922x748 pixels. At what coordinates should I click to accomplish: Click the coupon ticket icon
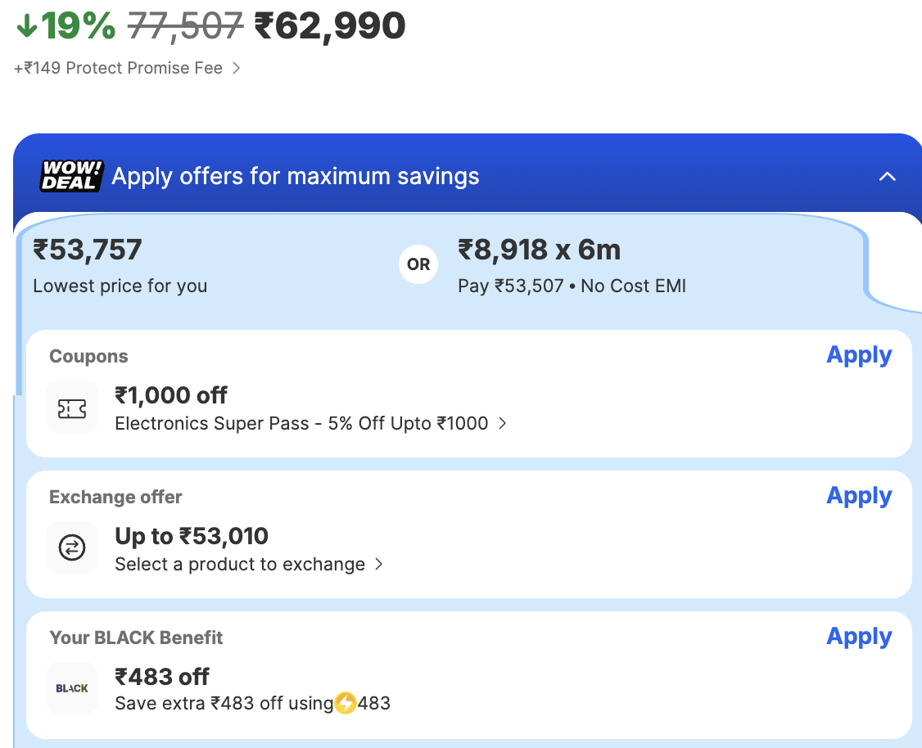click(x=72, y=408)
